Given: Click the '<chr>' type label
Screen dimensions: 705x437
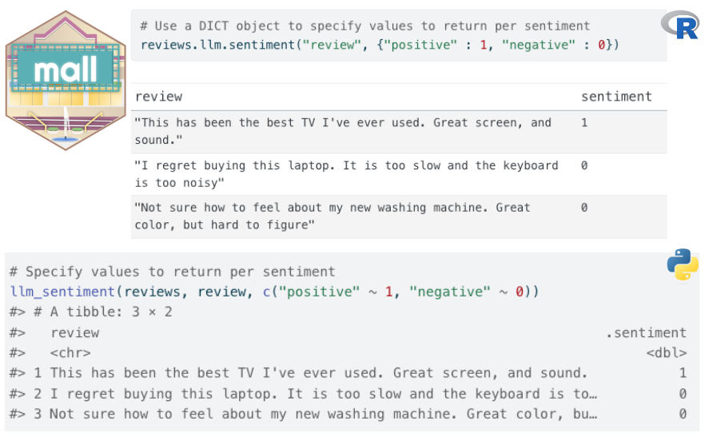Looking at the screenshot, I should (x=70, y=353).
